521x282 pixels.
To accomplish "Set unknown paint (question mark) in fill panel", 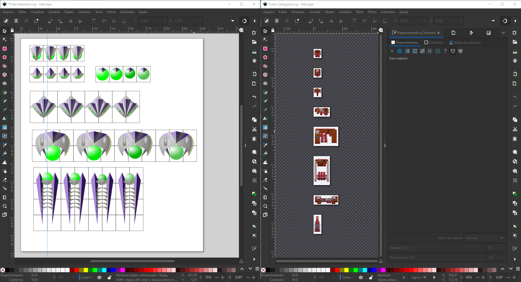I will (x=445, y=51).
